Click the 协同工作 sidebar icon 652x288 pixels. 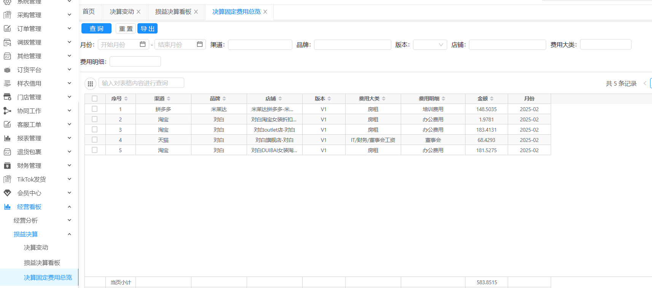point(7,111)
